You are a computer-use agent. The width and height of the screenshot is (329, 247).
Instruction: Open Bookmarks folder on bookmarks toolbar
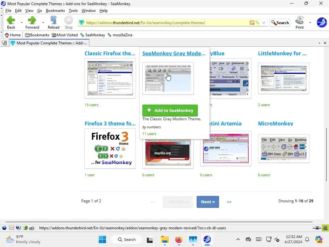37,35
